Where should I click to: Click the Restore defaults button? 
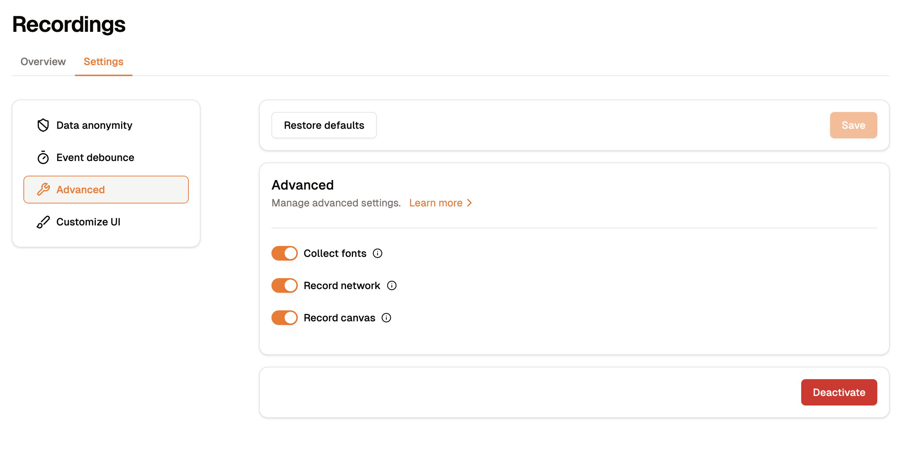click(x=324, y=125)
